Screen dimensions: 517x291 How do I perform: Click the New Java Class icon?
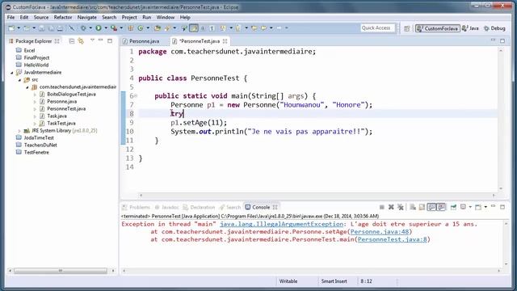point(140,28)
